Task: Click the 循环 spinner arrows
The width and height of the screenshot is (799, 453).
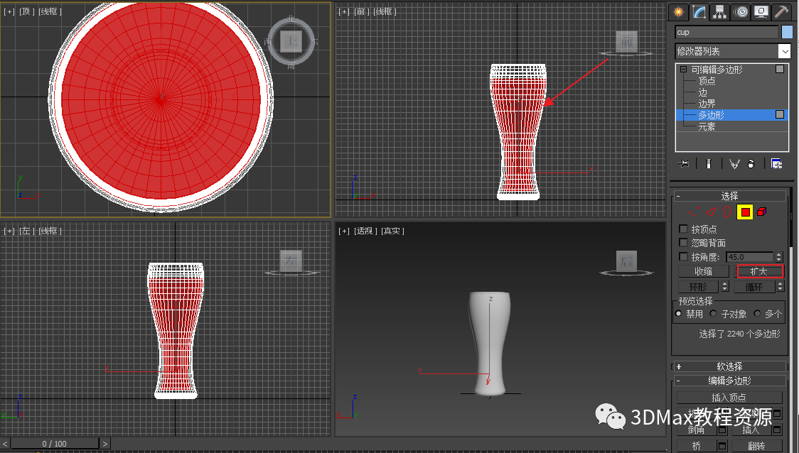Action: 780,287
